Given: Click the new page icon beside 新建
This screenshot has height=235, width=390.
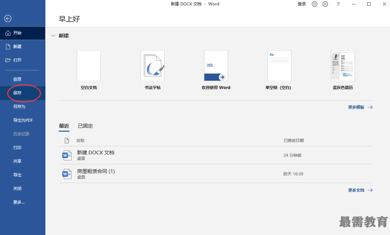Looking at the screenshot, I should (x=8, y=47).
